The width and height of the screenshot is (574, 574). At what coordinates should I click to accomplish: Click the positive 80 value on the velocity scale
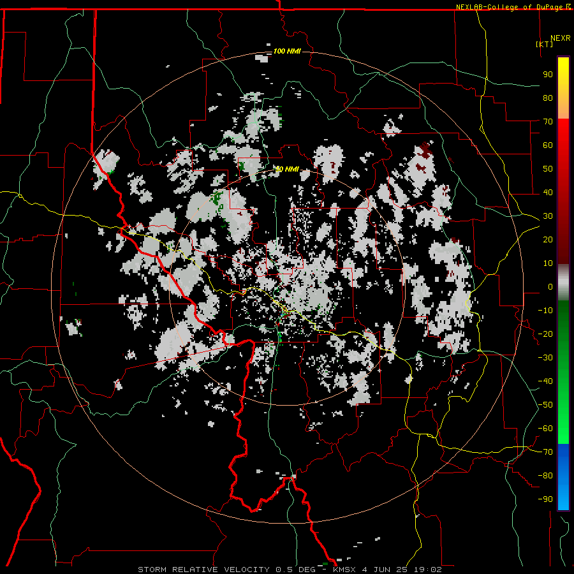548,98
